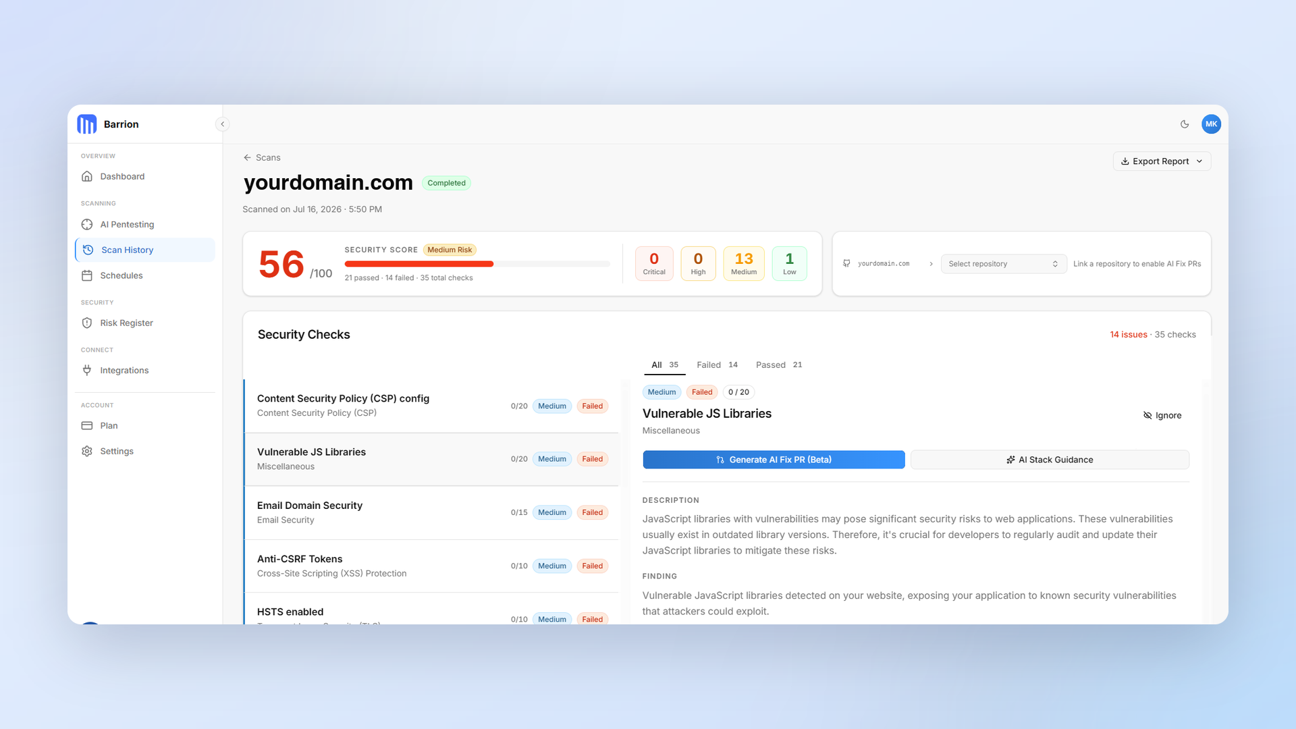Toggle dark mode with the moon icon
The width and height of the screenshot is (1296, 729).
pyautogui.click(x=1185, y=124)
